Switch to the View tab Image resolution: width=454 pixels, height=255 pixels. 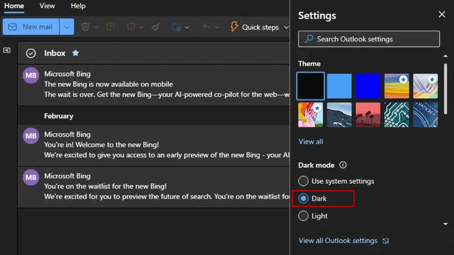47,6
